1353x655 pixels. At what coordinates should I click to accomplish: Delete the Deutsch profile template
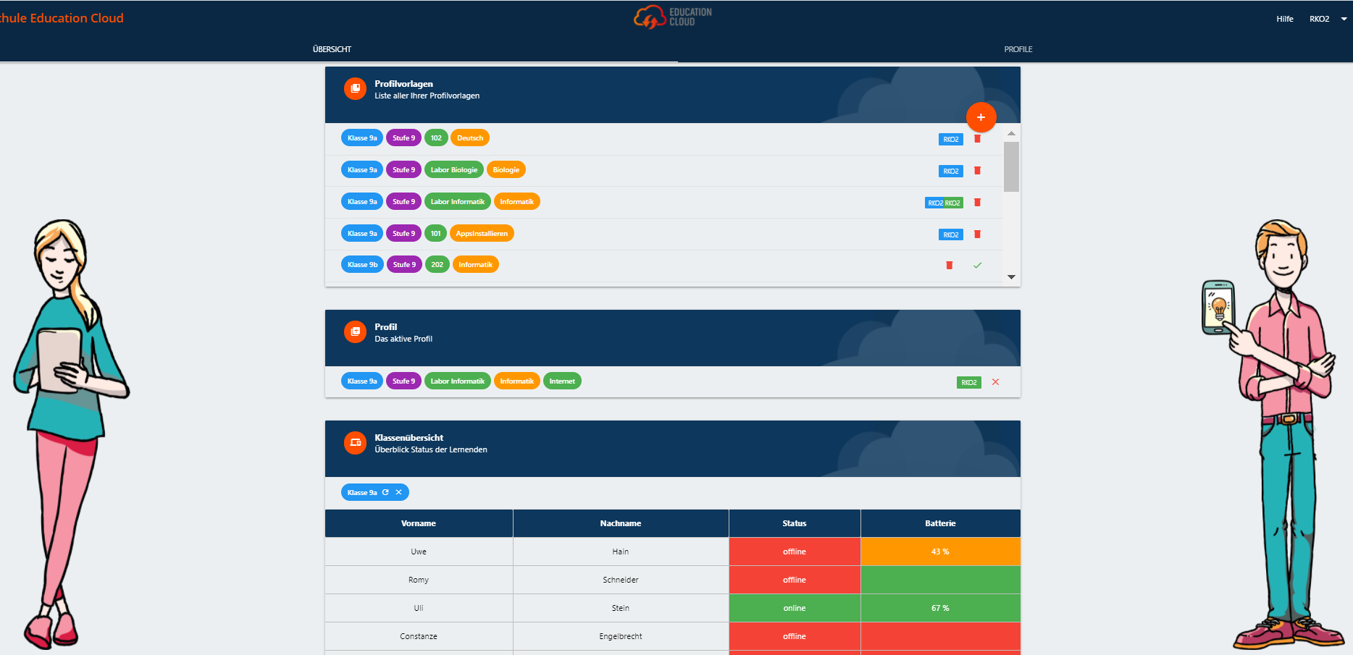pos(977,139)
